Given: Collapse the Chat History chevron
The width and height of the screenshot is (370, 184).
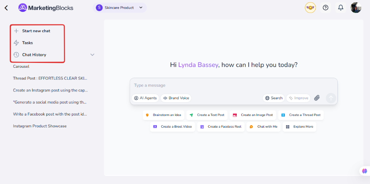Looking at the screenshot, I should click(92, 55).
